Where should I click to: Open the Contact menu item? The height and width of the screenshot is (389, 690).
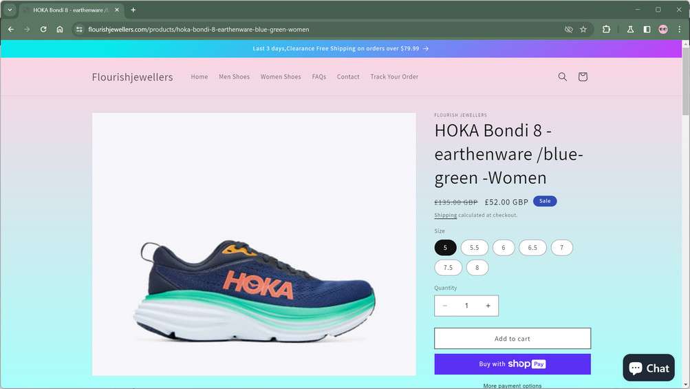tap(348, 76)
